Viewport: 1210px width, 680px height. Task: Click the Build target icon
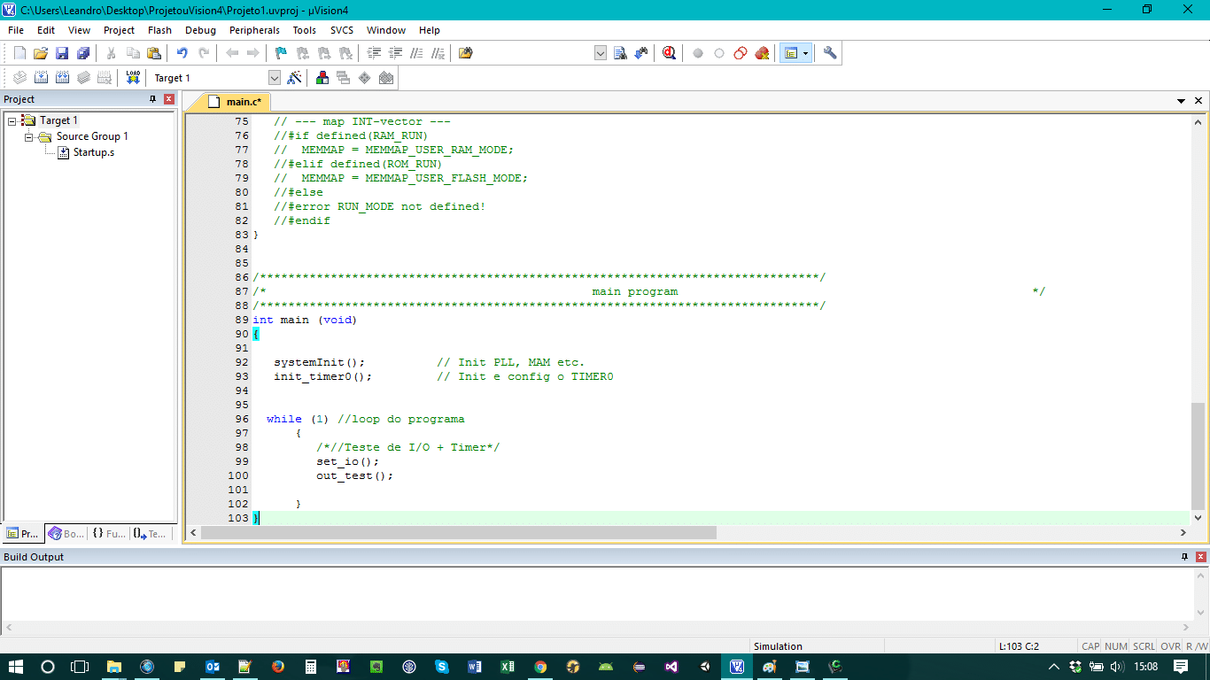click(40, 78)
